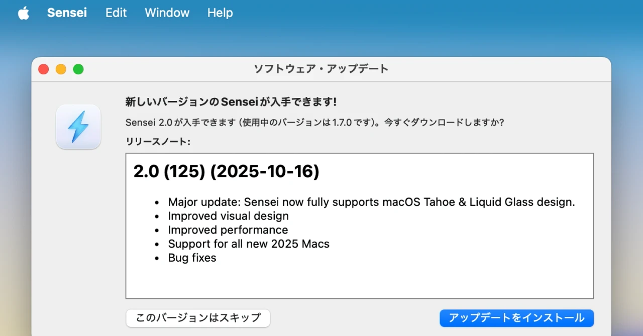Image resolution: width=643 pixels, height=336 pixels.
Task: Select the macOS Tahoe support bullet point
Action: 371,202
